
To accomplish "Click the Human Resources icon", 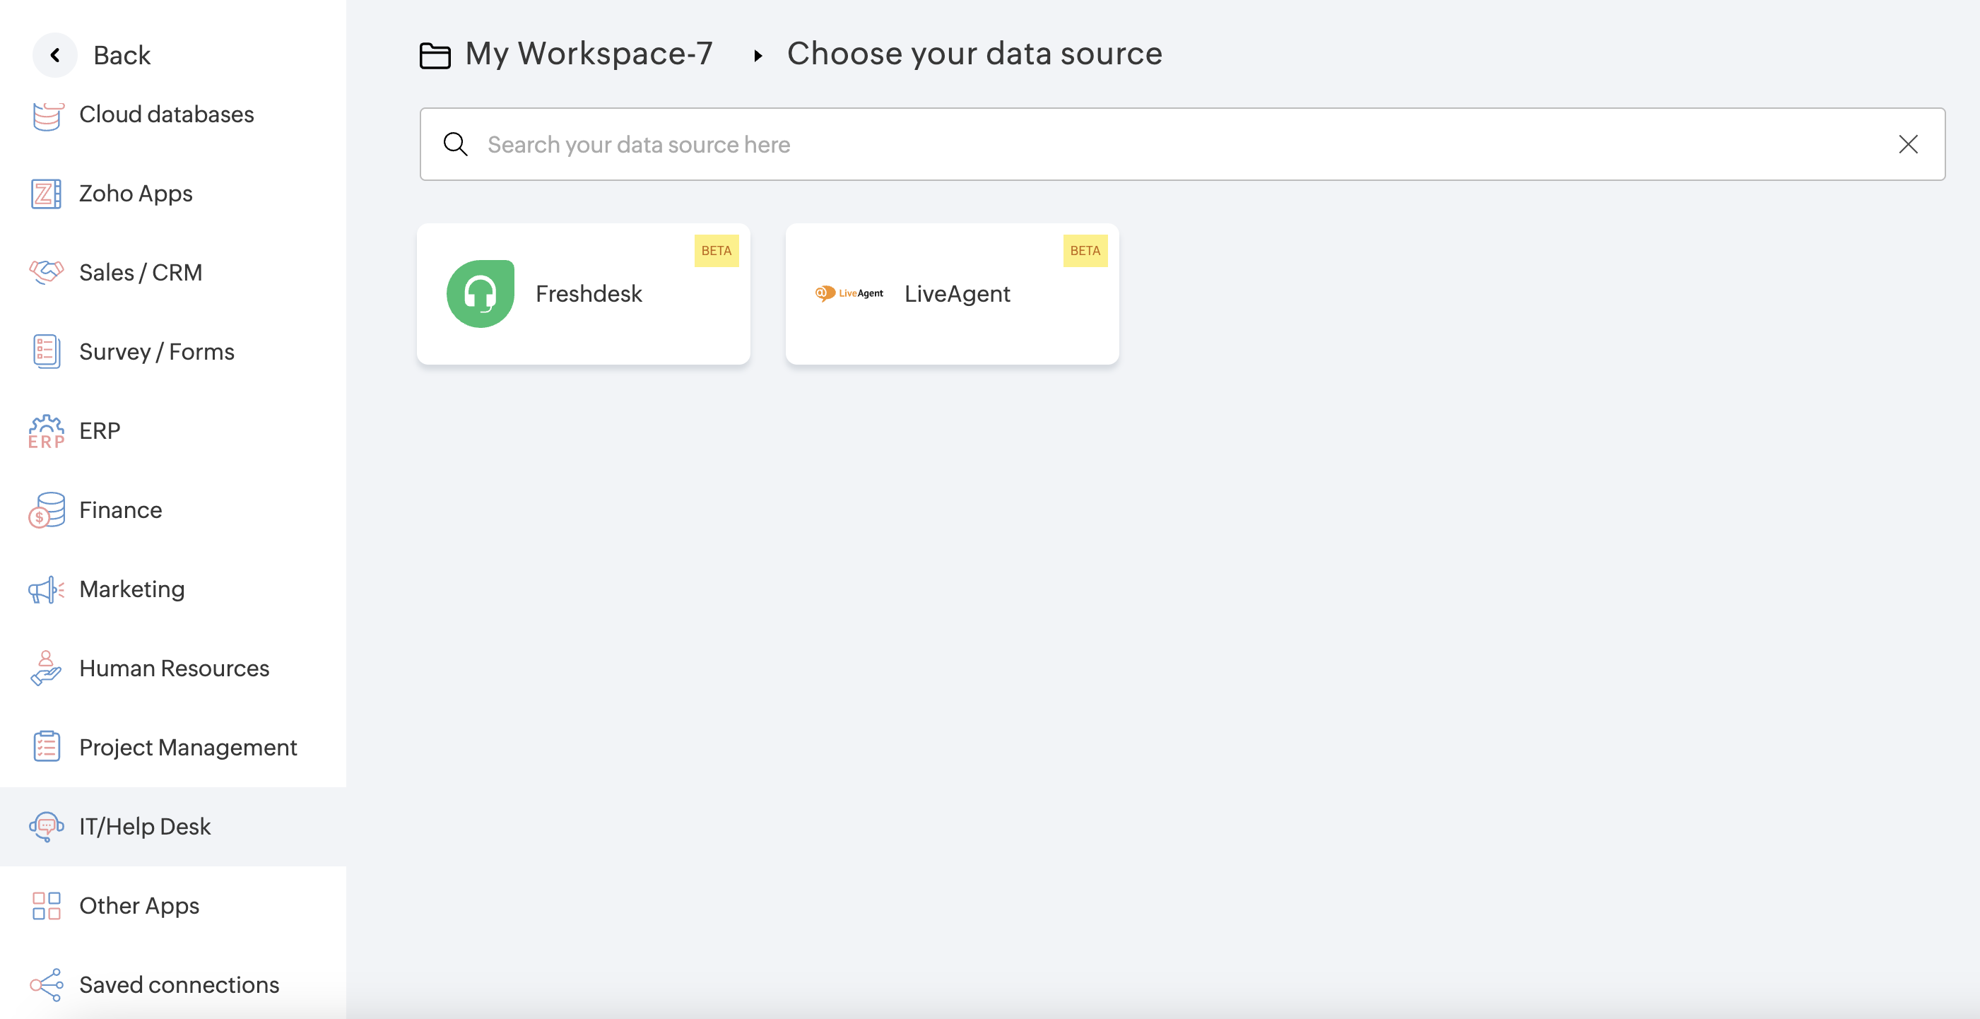I will pos(46,668).
